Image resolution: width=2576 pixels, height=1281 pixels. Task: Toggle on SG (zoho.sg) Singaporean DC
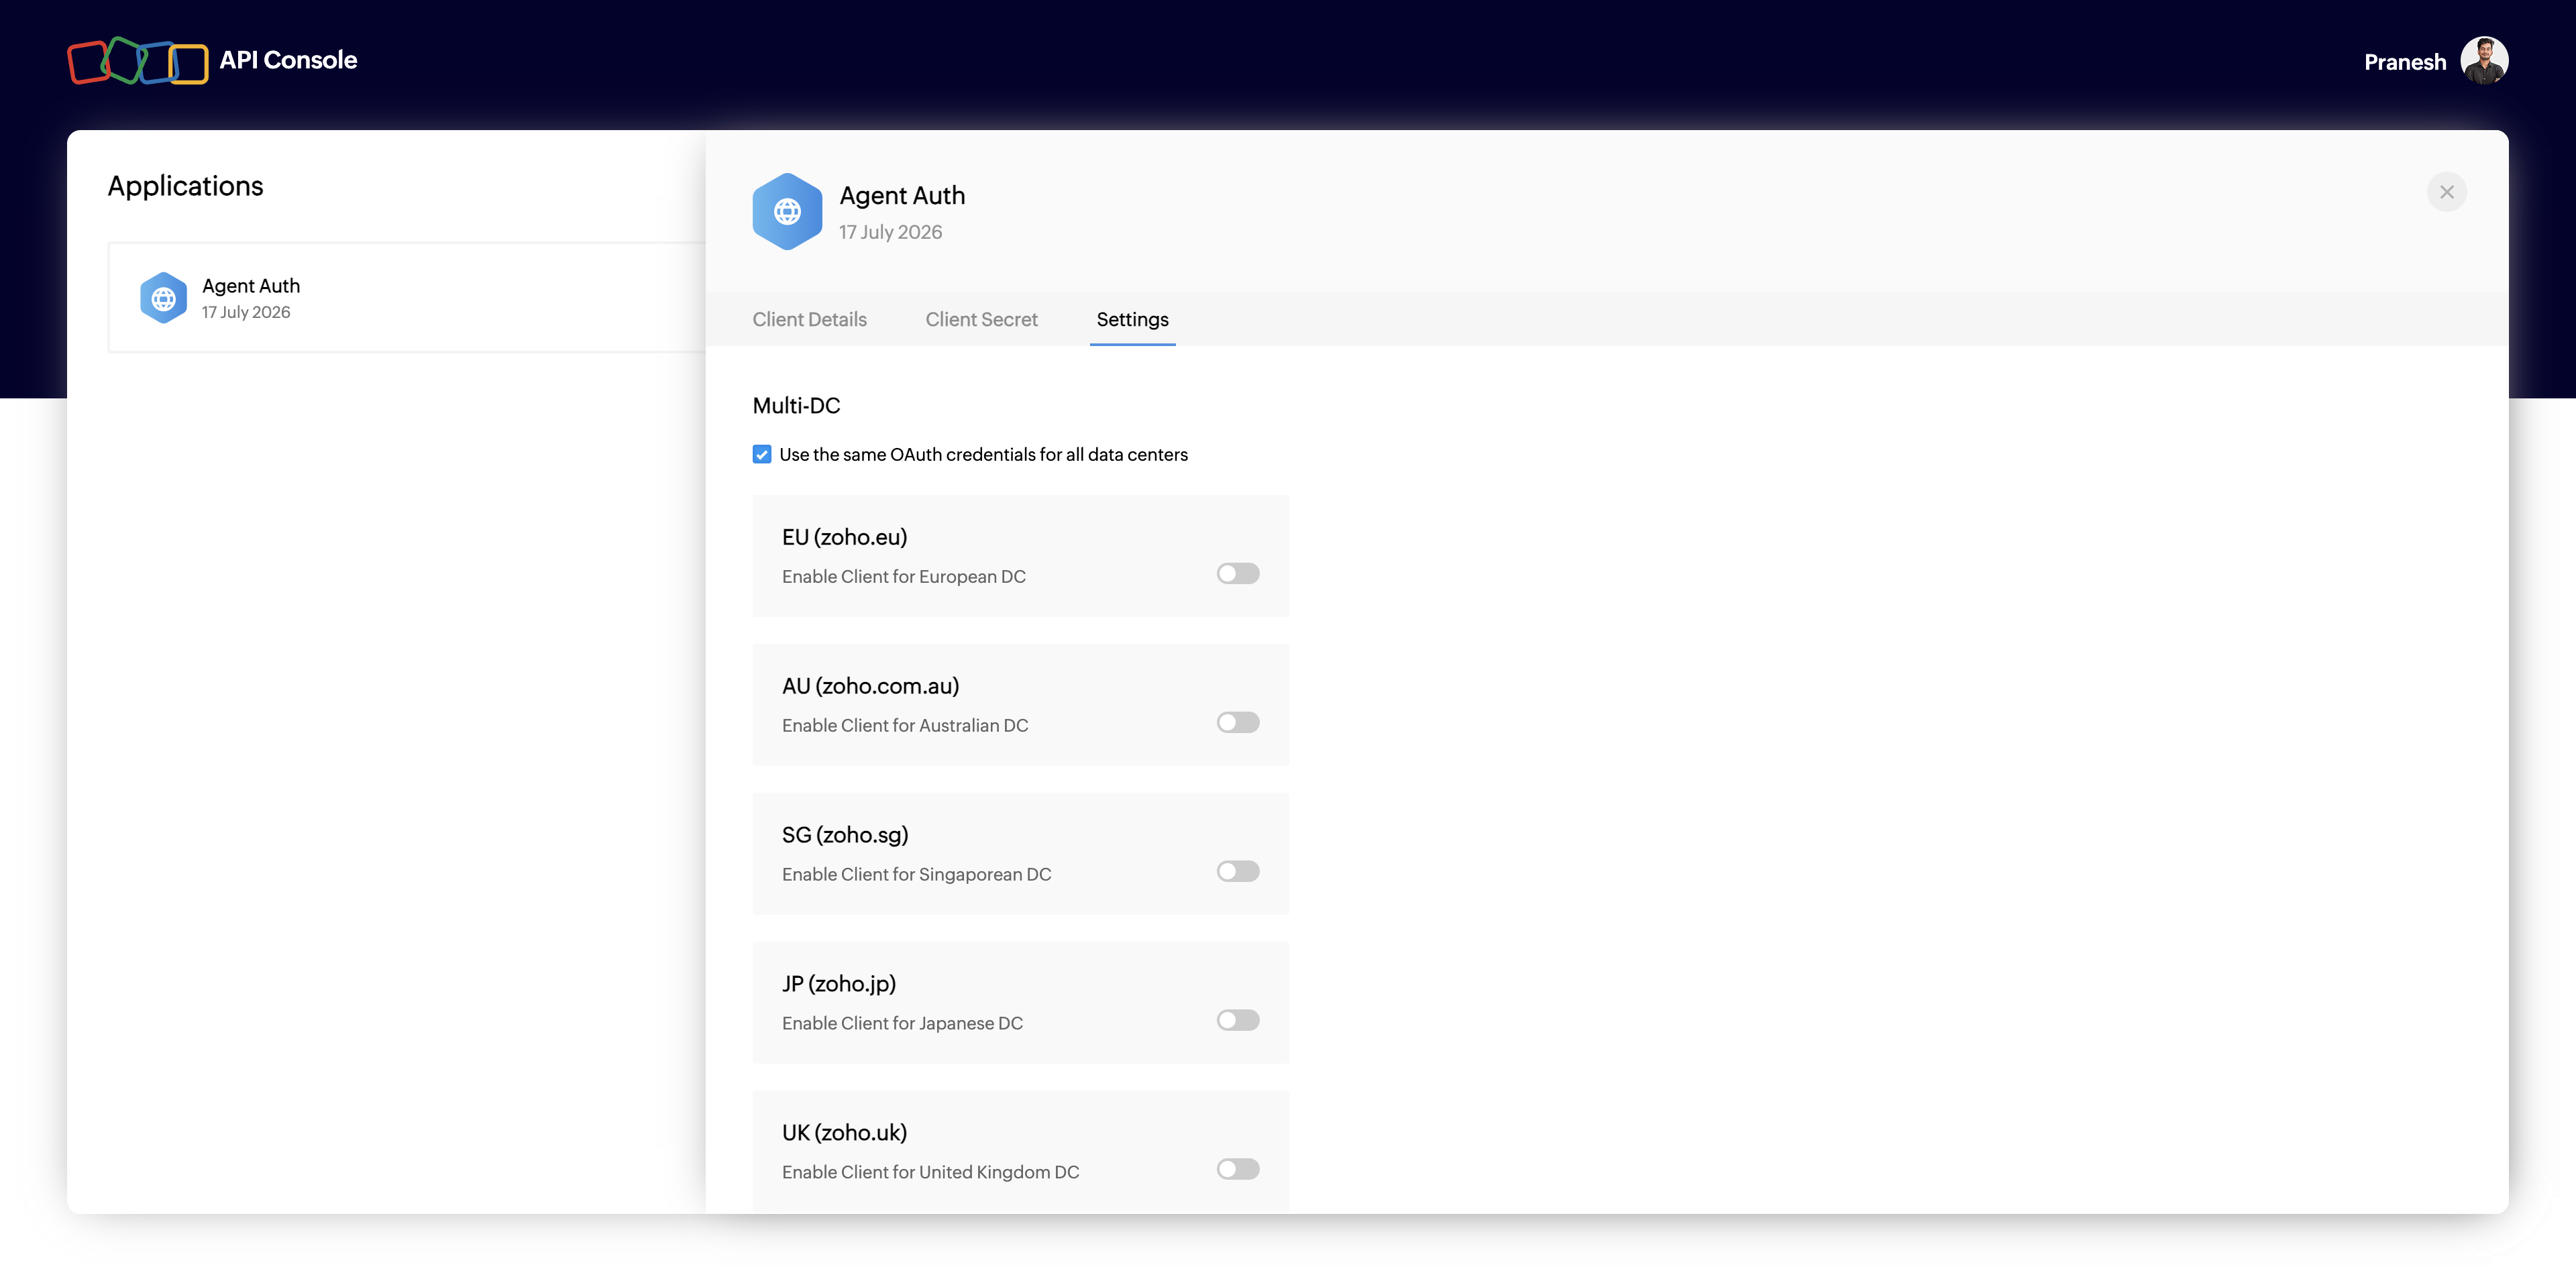1238,871
